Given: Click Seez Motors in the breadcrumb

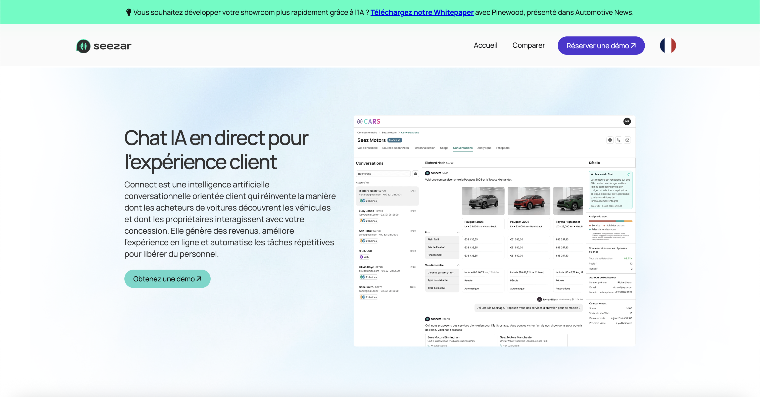Looking at the screenshot, I should pyautogui.click(x=389, y=133).
